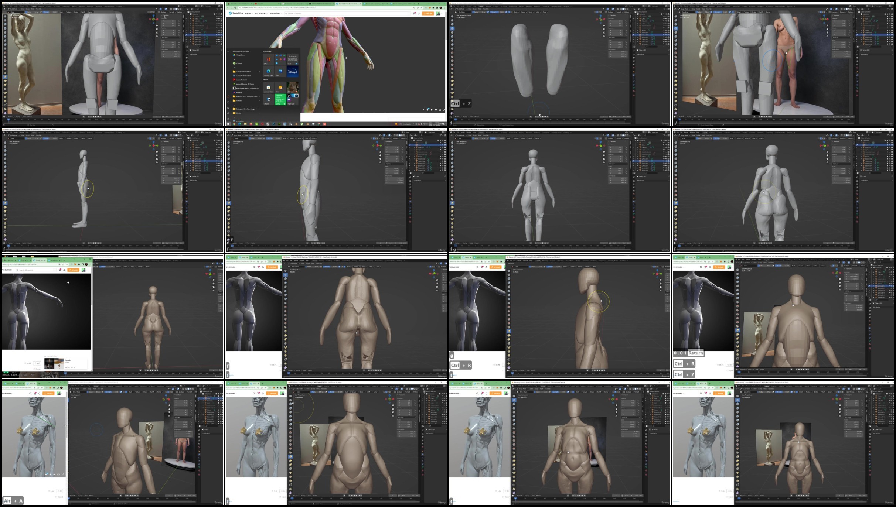896x507 pixels.
Task: Click the Windows Start button below the Start menu
Action: (228, 124)
